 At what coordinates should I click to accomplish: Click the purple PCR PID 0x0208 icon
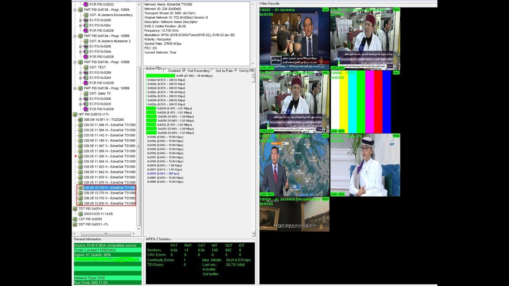tap(85, 57)
